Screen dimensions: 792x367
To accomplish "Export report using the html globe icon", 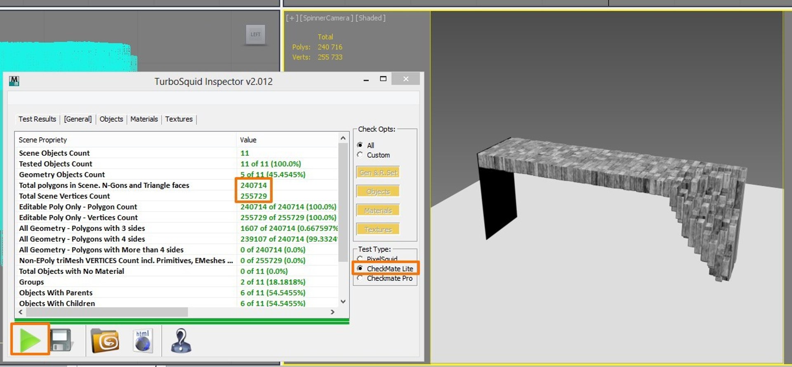I will [x=143, y=341].
